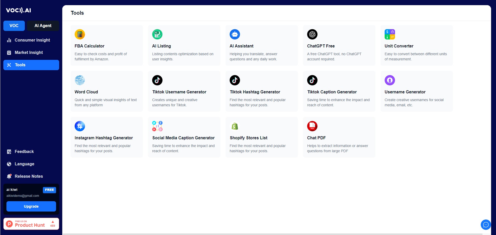Open Tiktok Caption Generator title
The image size is (496, 235).
pyautogui.click(x=332, y=92)
